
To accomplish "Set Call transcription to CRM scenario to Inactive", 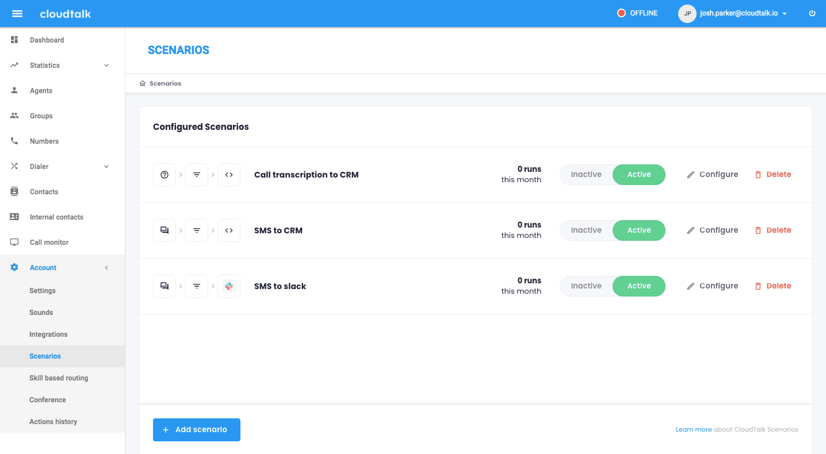I will point(586,174).
